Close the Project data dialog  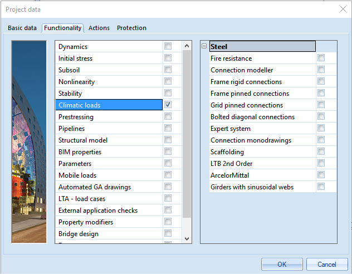click(x=342, y=9)
